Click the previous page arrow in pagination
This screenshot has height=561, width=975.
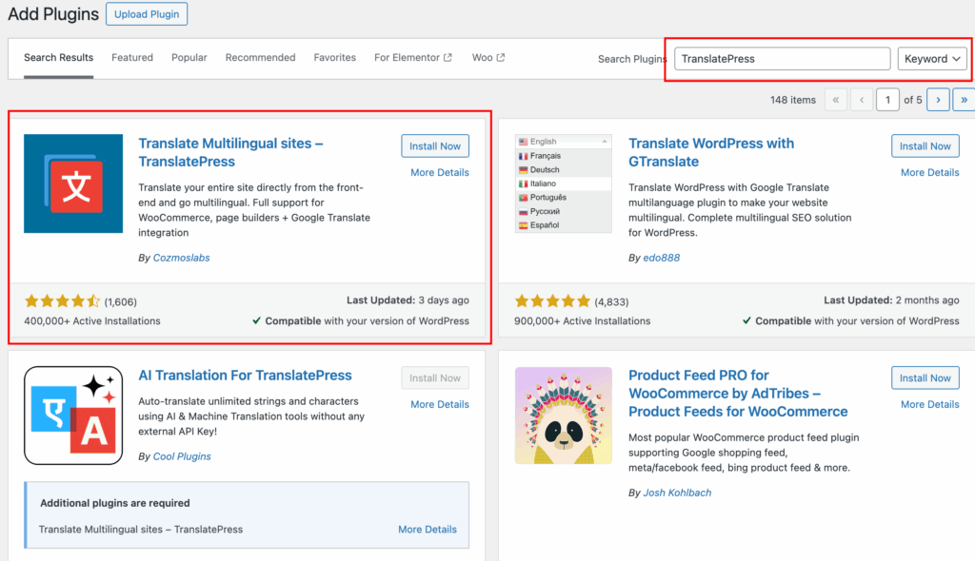point(862,99)
